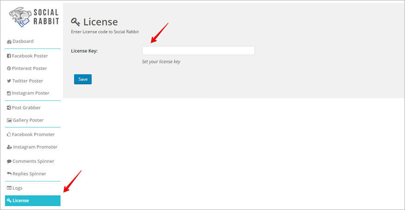Click 'Enter License code to Social Rabbit' subtitle
Screen dimensions: 405x210
pos(105,32)
